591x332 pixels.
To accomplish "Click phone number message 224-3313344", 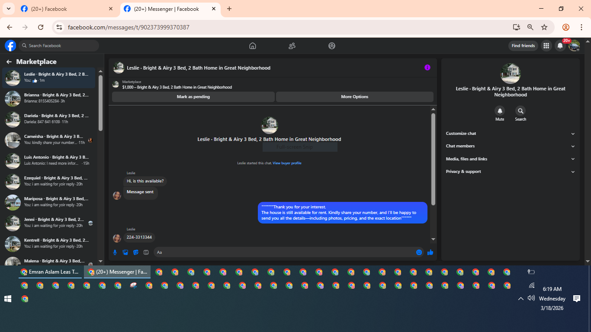I will click(x=139, y=237).
